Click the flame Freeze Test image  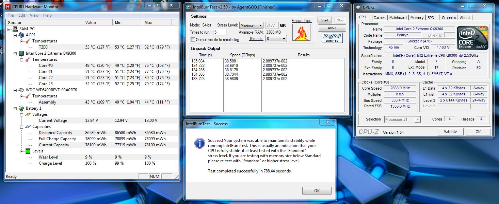(x=302, y=33)
